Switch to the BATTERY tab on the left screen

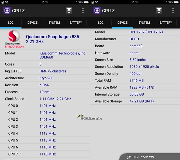coord(76,22)
